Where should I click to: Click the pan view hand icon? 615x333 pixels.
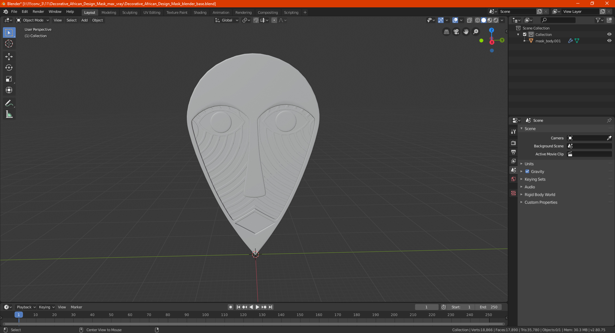pyautogui.click(x=466, y=32)
